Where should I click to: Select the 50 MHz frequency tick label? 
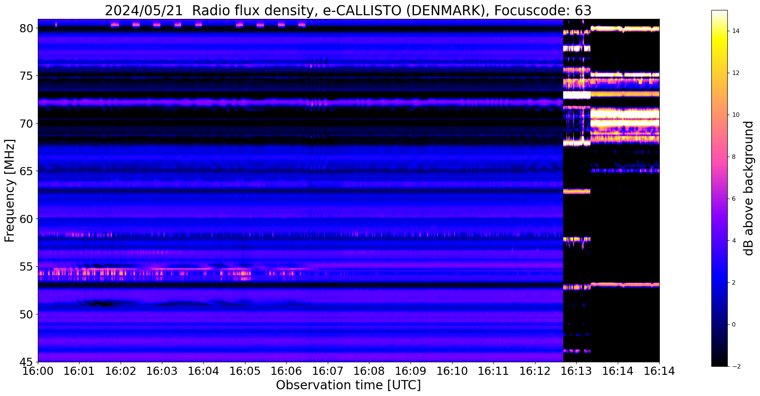27,314
